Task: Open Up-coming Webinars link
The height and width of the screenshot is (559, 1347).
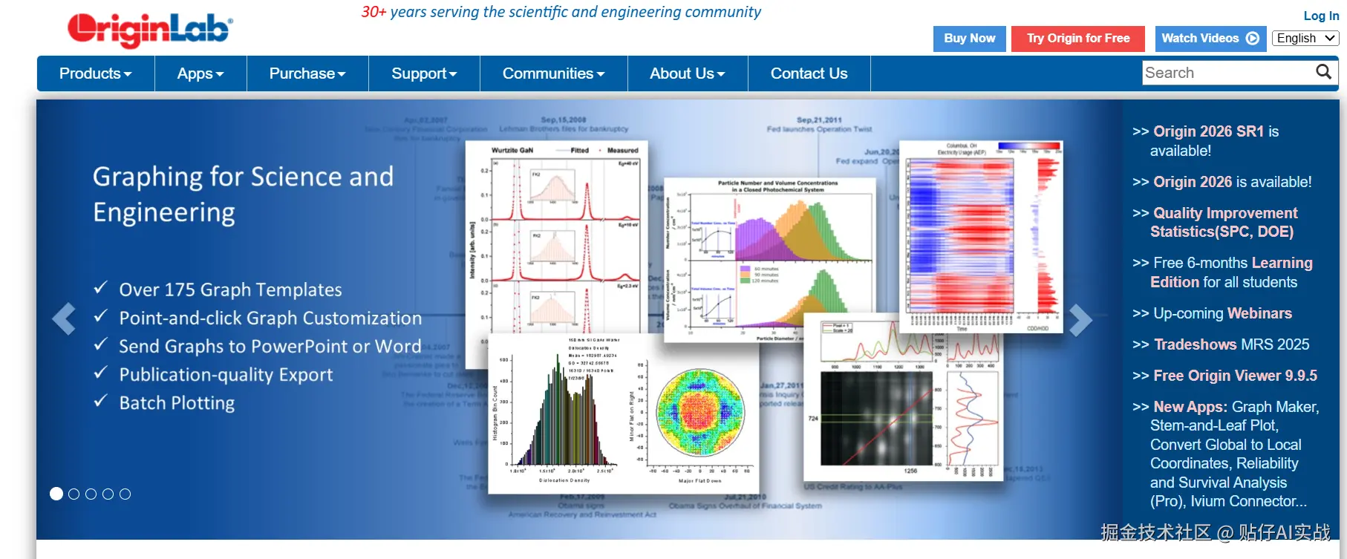Action: (1222, 313)
